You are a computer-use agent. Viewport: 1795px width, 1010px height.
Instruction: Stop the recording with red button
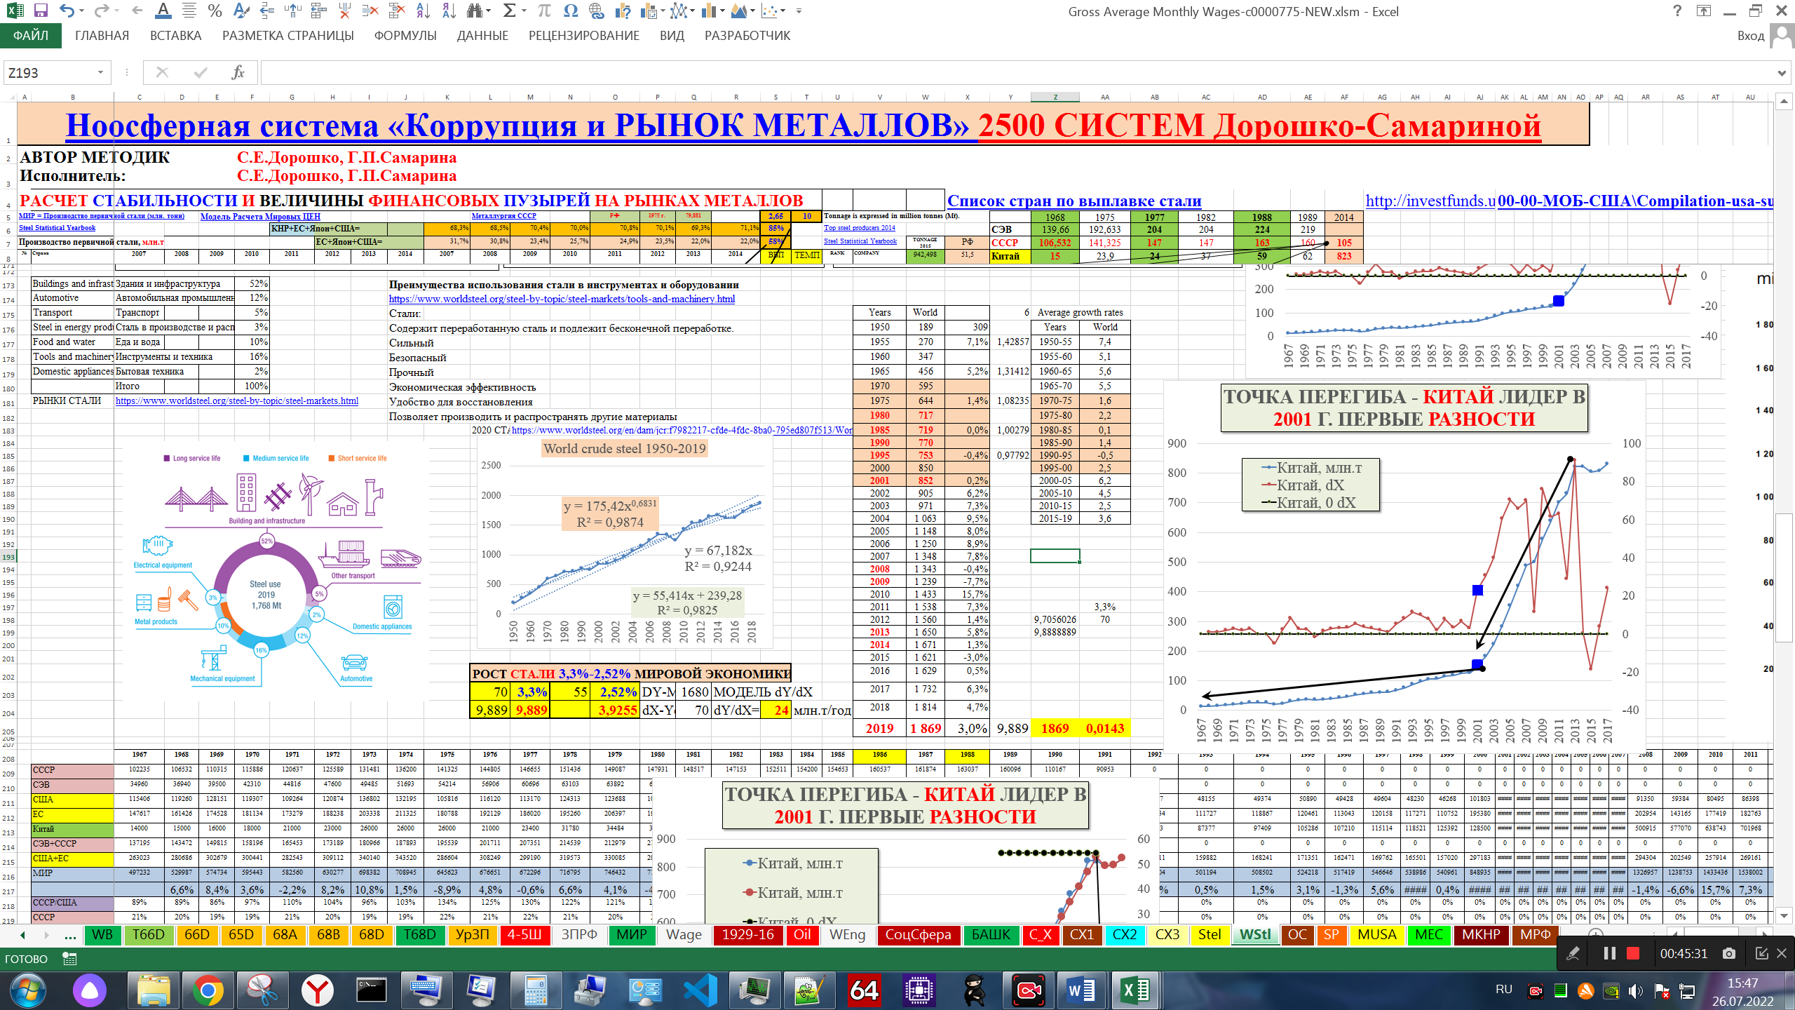click(1633, 953)
